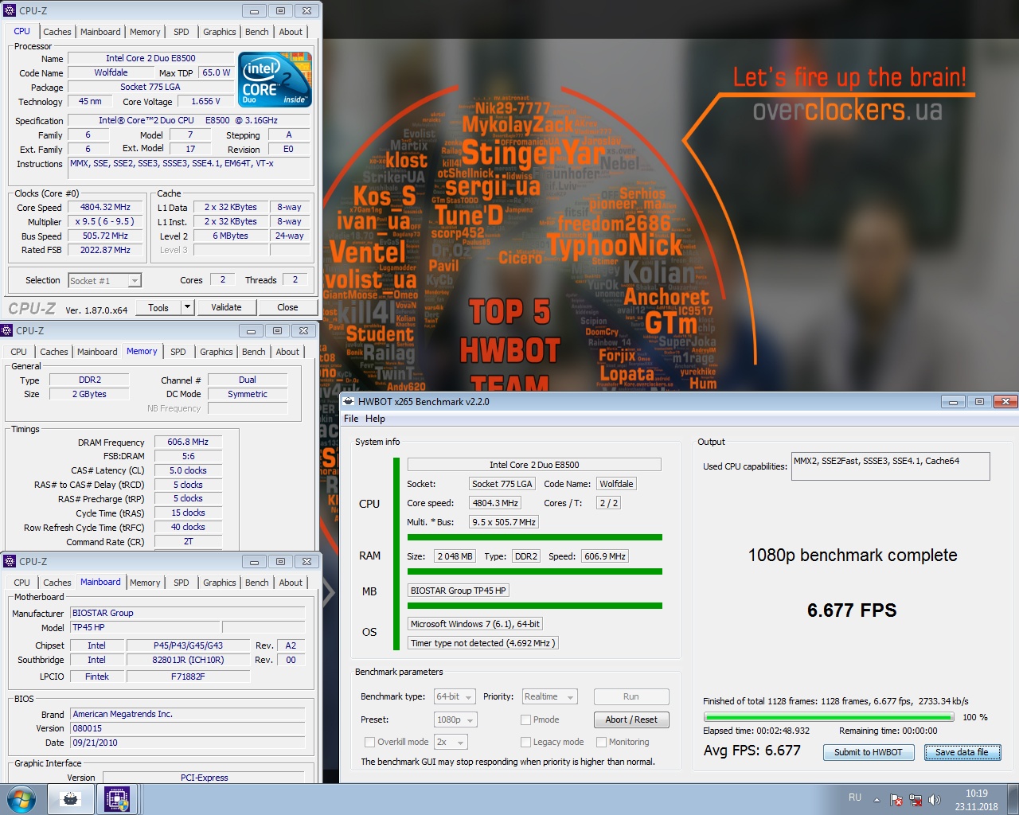
Task: Open Preset 1080p dropdown
Action: pyautogui.click(x=455, y=719)
